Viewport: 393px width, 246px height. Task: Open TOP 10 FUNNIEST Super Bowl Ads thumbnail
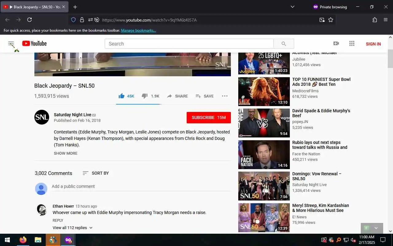(264, 92)
